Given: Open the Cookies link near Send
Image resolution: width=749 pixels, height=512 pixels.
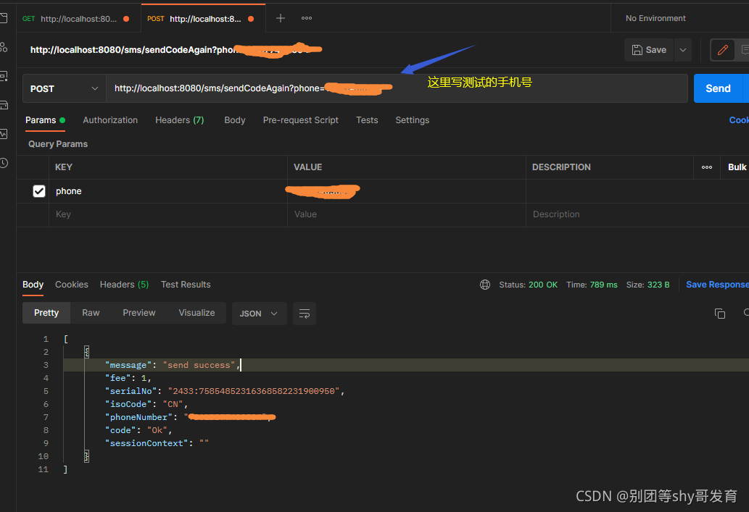Looking at the screenshot, I should [x=739, y=120].
